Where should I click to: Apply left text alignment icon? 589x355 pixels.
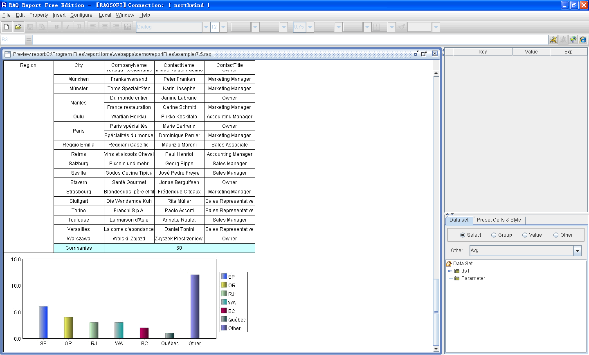pyautogui.click(x=93, y=27)
